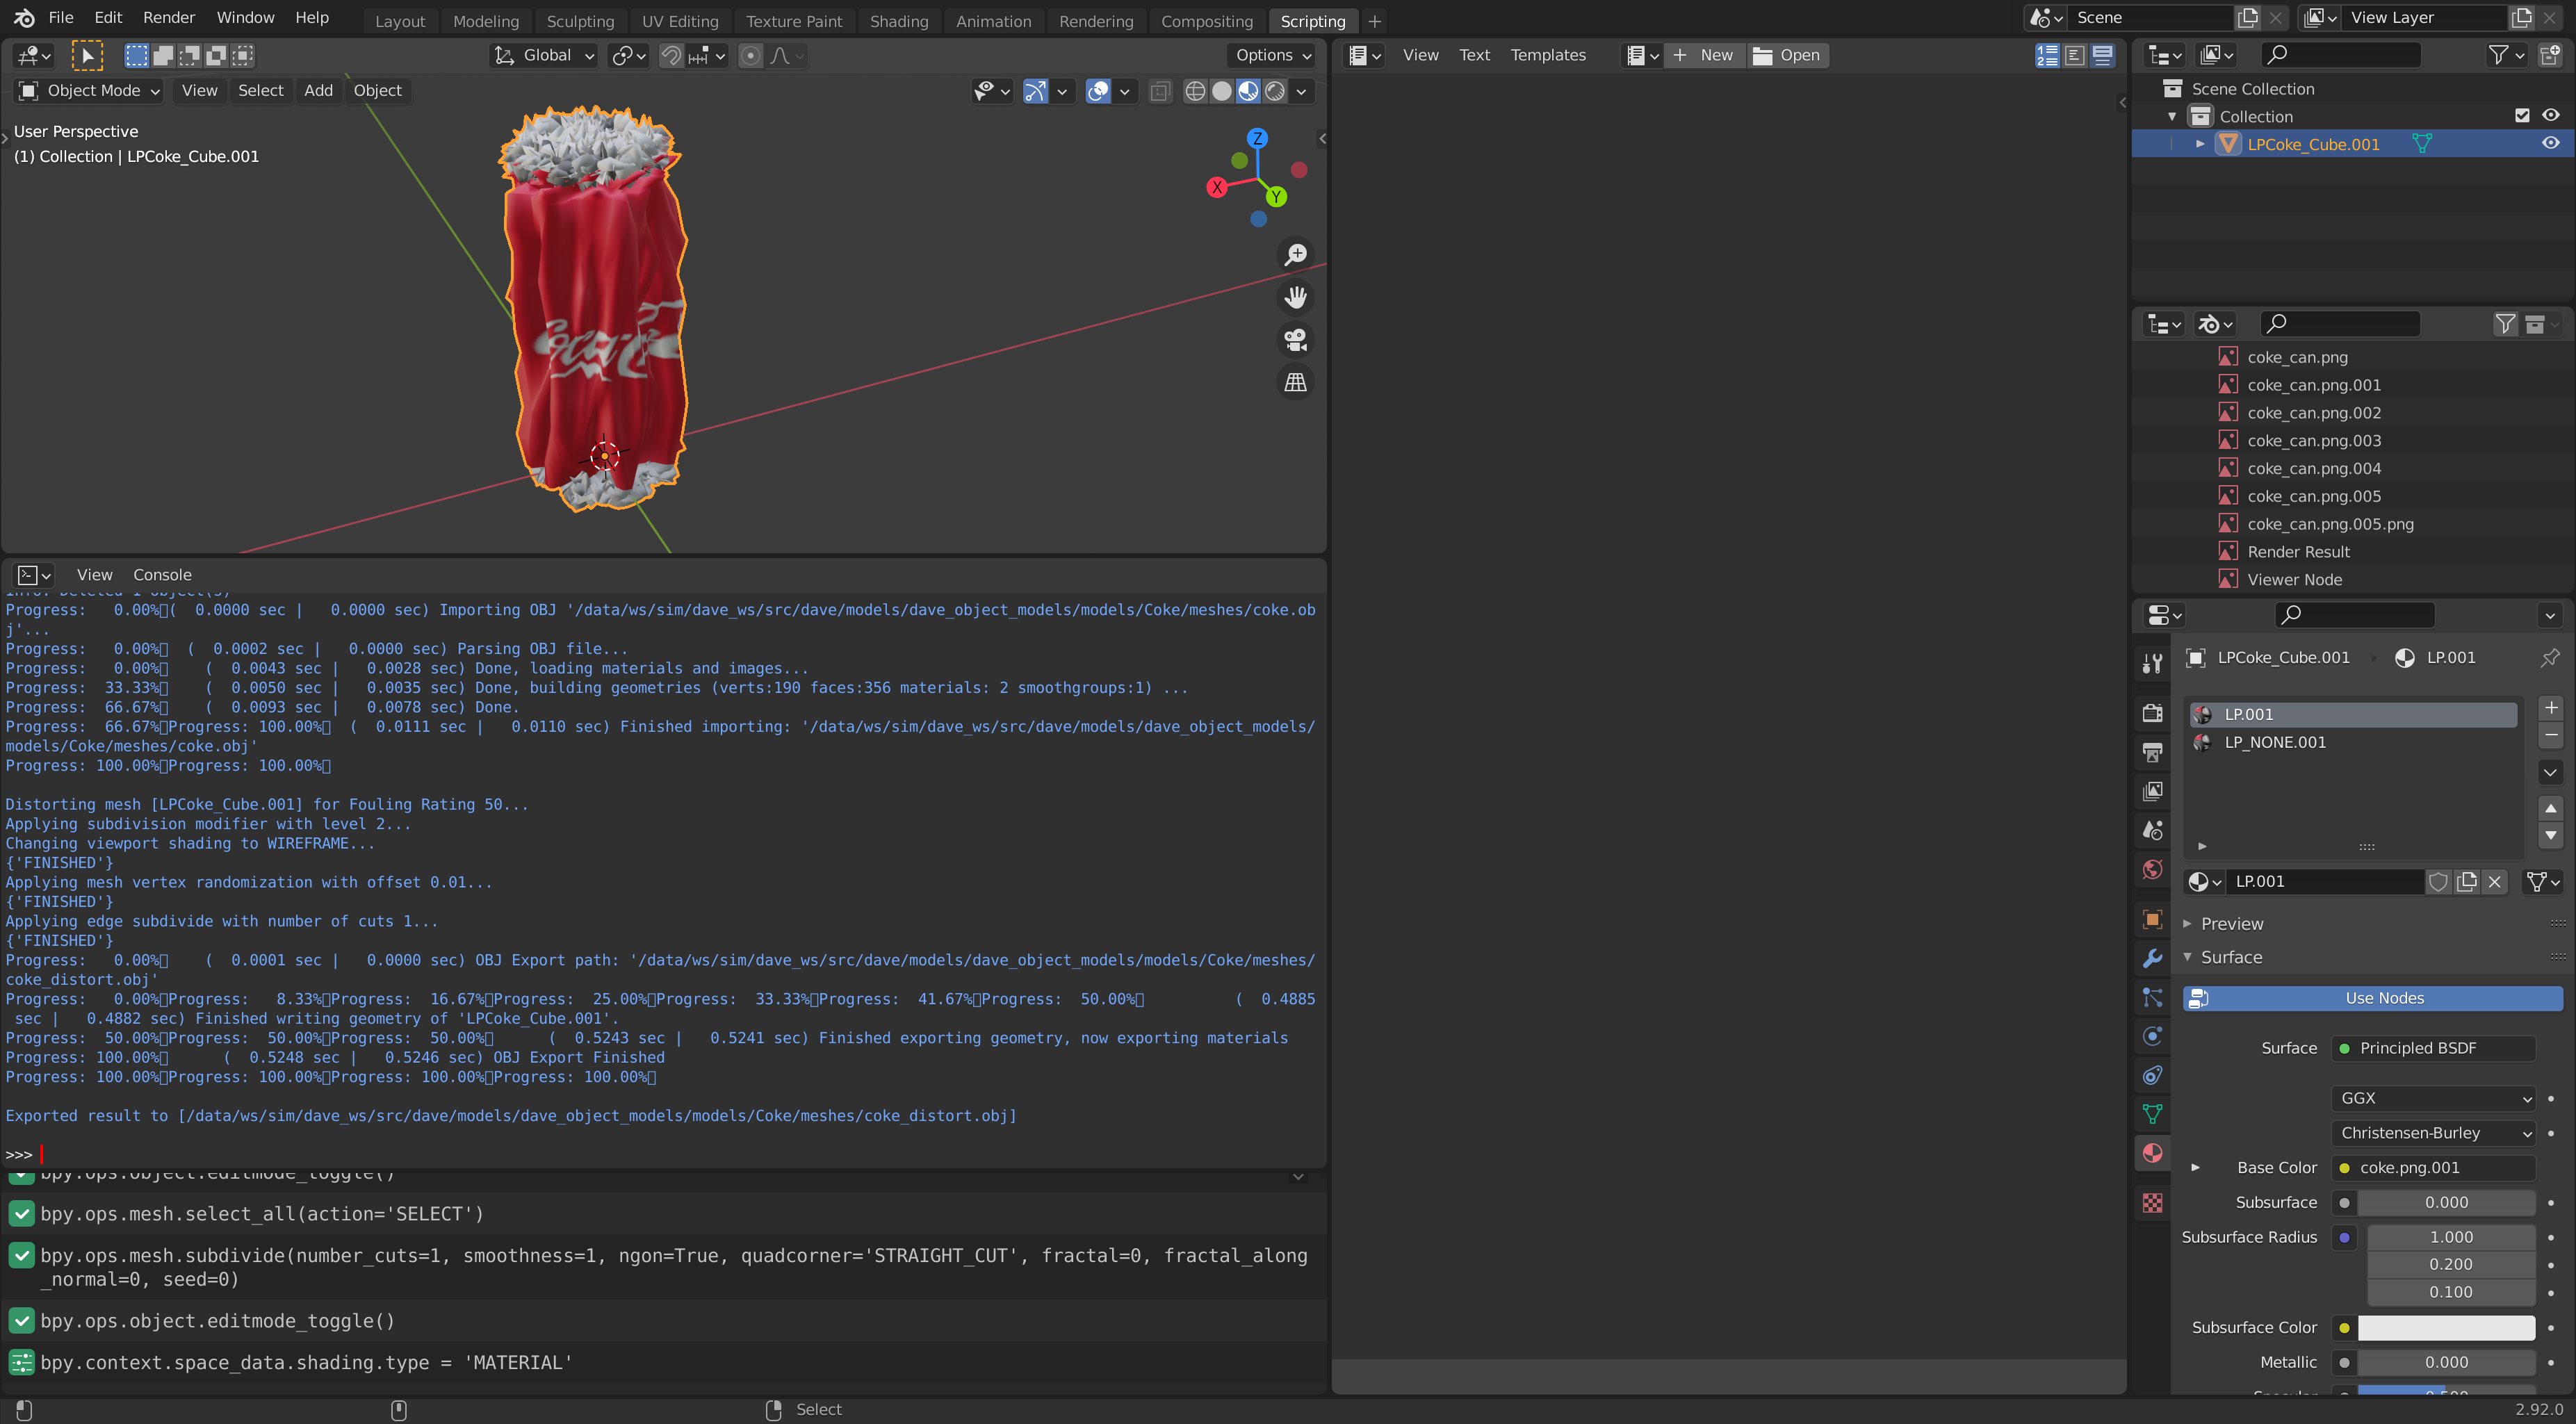Open text editor Templates menu
This screenshot has width=2576, height=1424.
coord(1547,56)
